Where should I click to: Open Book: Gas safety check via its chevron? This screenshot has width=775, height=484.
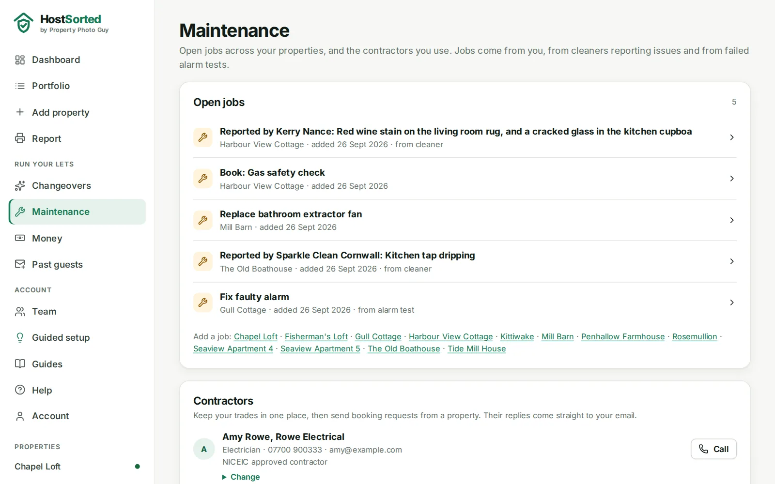pyautogui.click(x=731, y=179)
